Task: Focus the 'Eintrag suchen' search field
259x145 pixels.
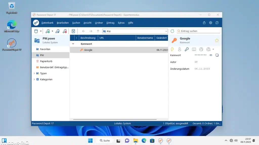Action: pos(198,31)
